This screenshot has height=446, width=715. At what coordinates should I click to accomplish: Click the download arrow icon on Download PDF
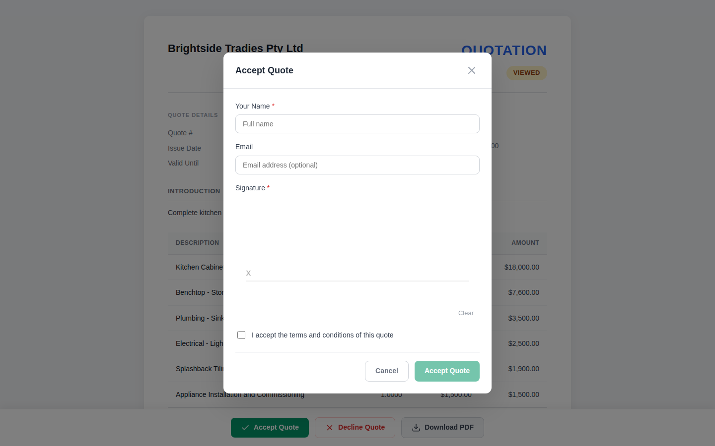416,427
